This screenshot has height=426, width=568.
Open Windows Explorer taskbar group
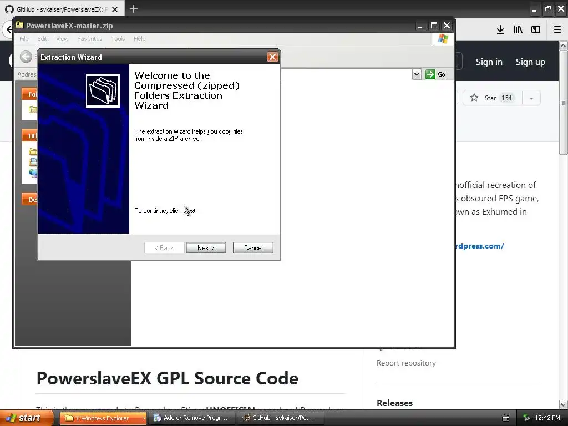pyautogui.click(x=103, y=418)
